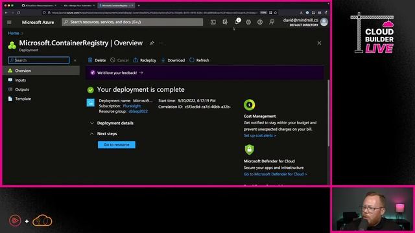Click the Correlation ID value text
This screenshot has height=233, width=415.
[208, 107]
